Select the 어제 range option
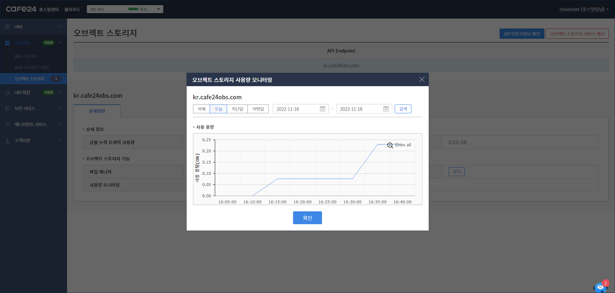 [x=201, y=109]
